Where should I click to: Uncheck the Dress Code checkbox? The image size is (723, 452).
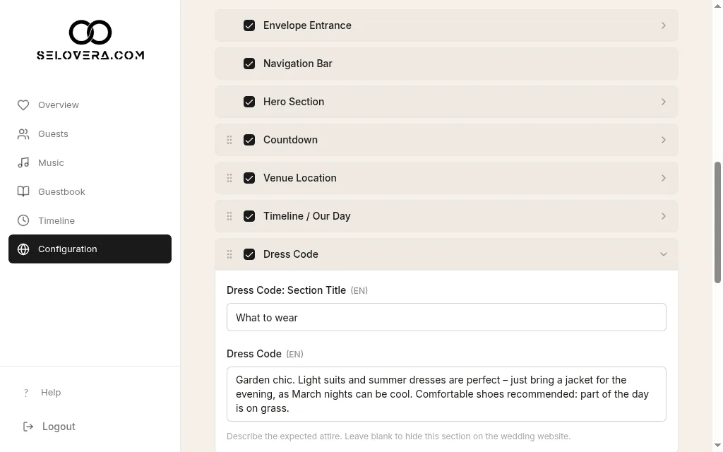249,254
